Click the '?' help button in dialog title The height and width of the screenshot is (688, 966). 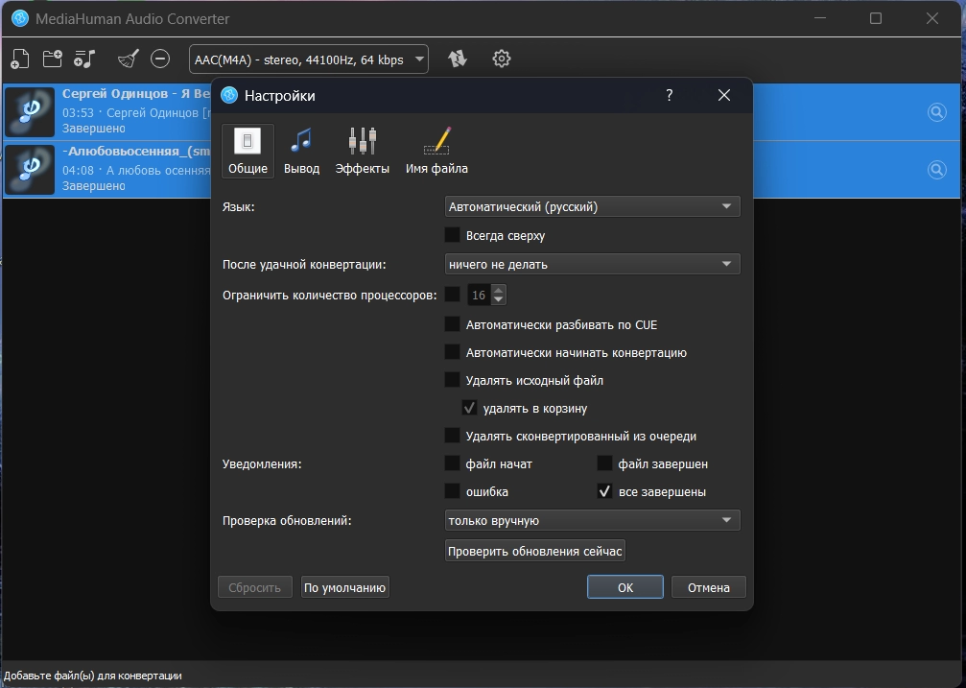click(x=669, y=95)
